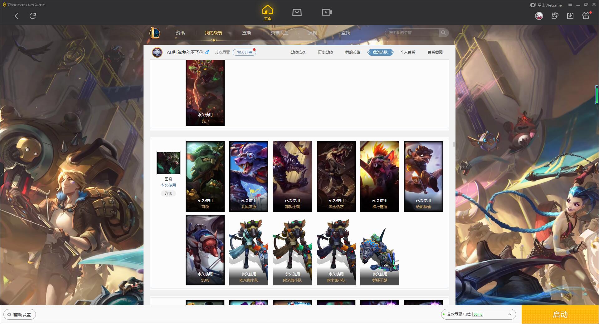The height and width of the screenshot is (324, 599).
Task: Open the 发现 discover tab
Action: coord(313,33)
